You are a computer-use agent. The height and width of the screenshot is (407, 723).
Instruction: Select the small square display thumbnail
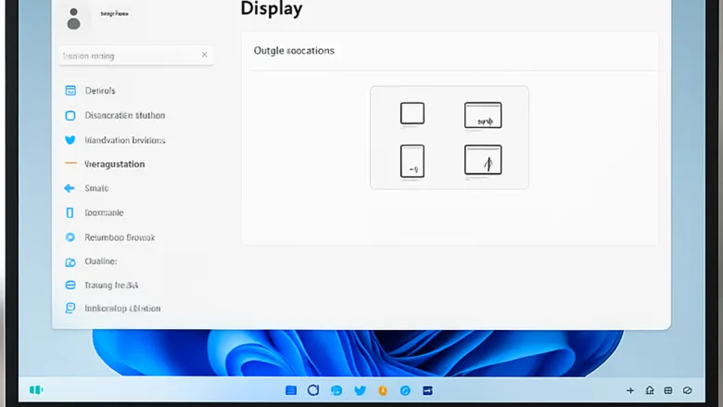[x=412, y=113]
